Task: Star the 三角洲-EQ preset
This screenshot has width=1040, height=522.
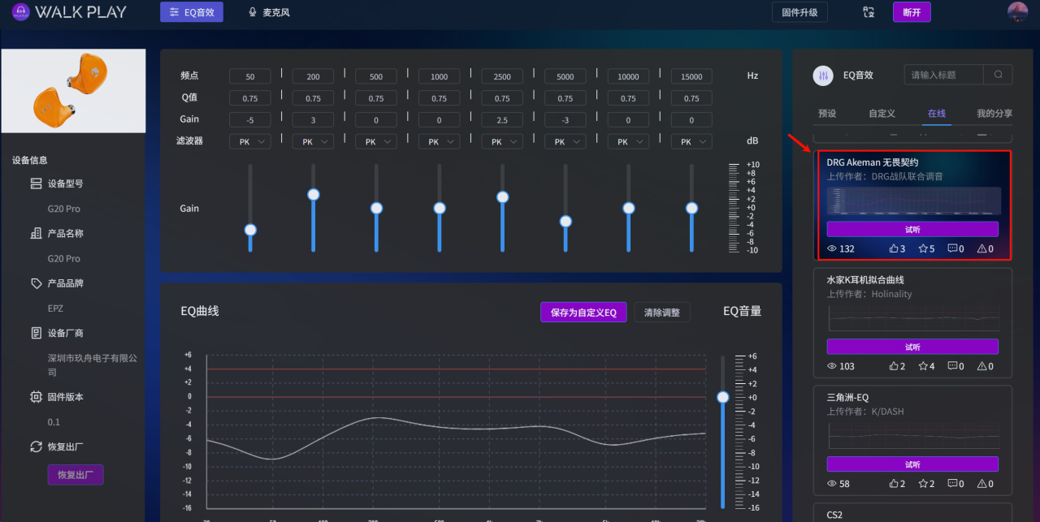Action: [923, 484]
